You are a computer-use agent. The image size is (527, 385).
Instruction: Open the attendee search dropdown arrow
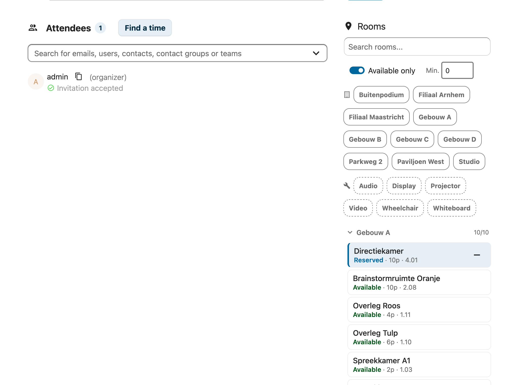point(316,53)
